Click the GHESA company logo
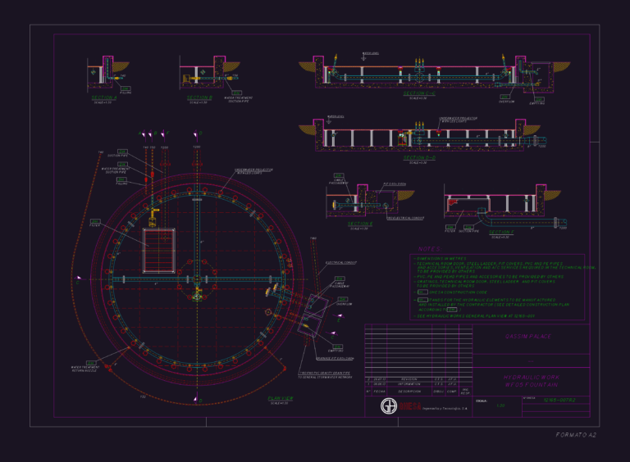This screenshot has height=462, width=630. pyautogui.click(x=389, y=405)
